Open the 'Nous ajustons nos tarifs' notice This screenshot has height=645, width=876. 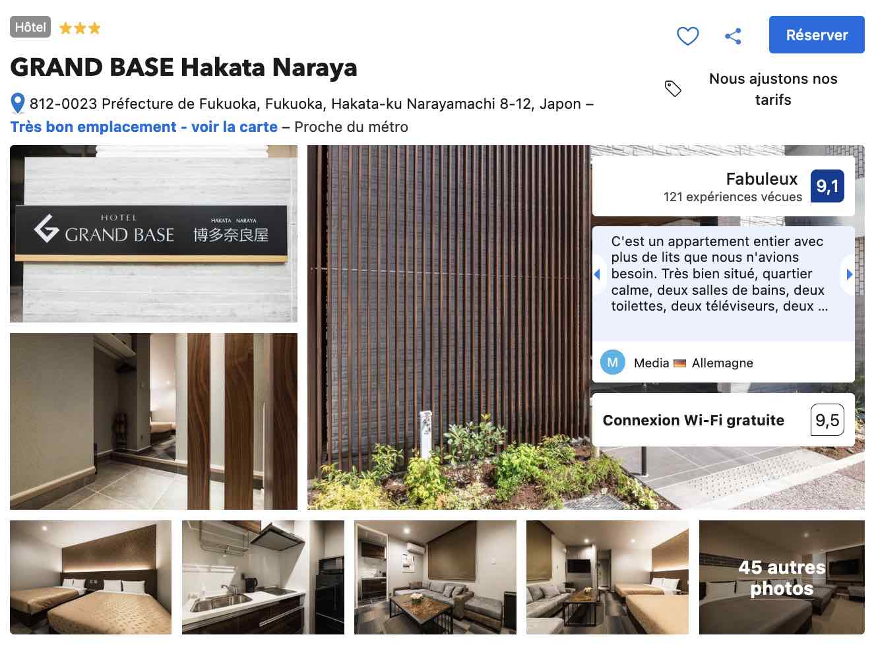tap(772, 89)
